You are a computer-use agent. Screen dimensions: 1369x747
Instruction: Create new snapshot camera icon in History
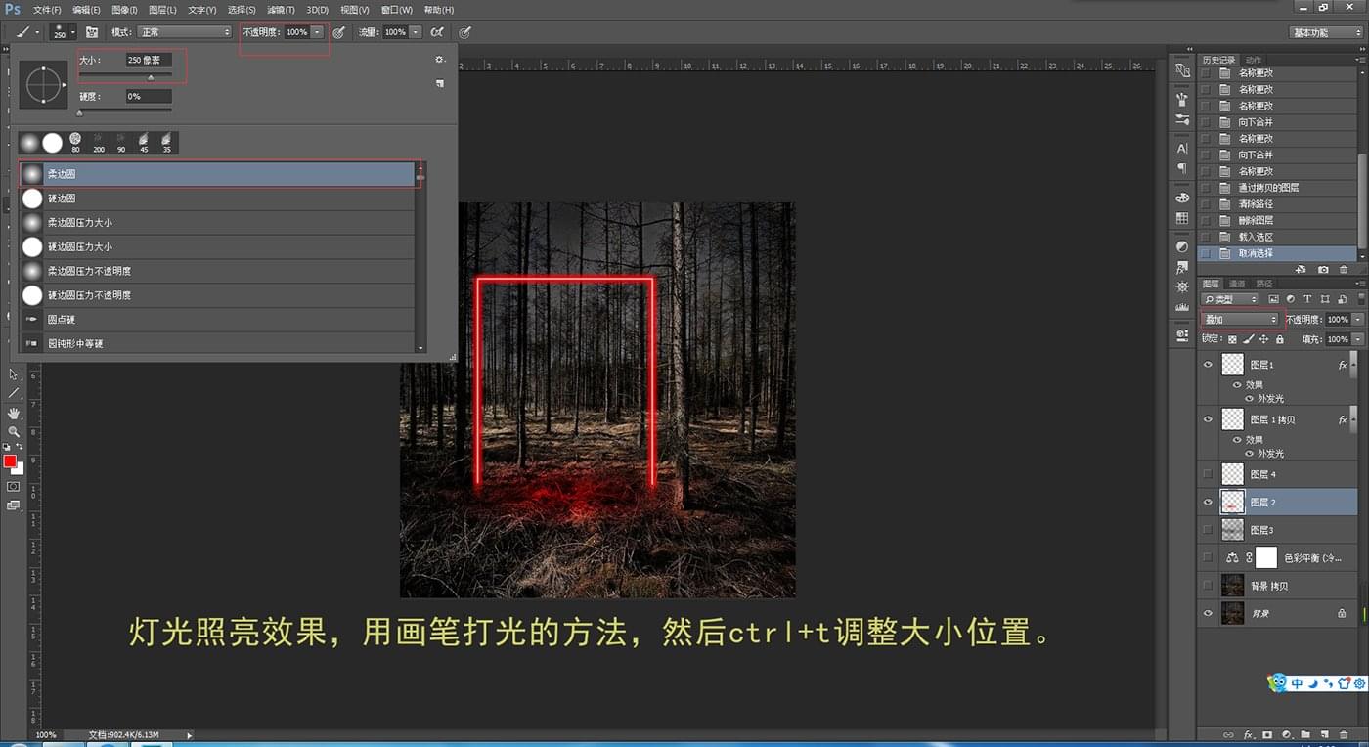pyautogui.click(x=1323, y=269)
